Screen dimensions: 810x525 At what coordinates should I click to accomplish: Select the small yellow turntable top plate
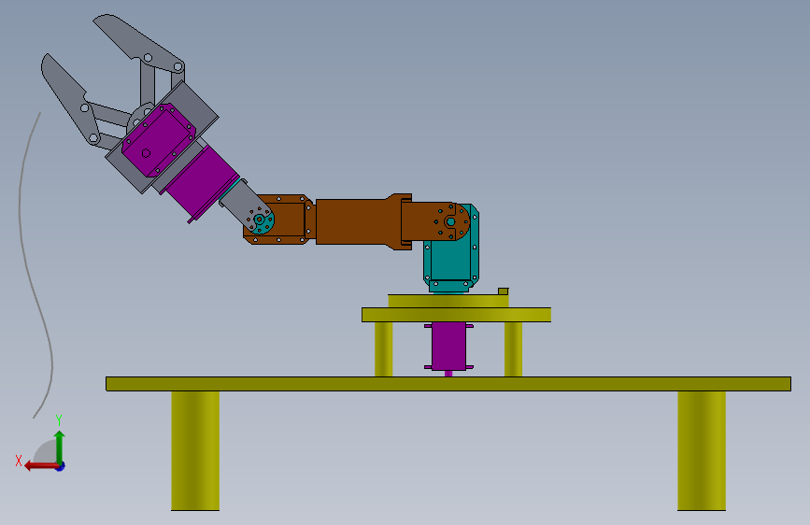point(448,301)
